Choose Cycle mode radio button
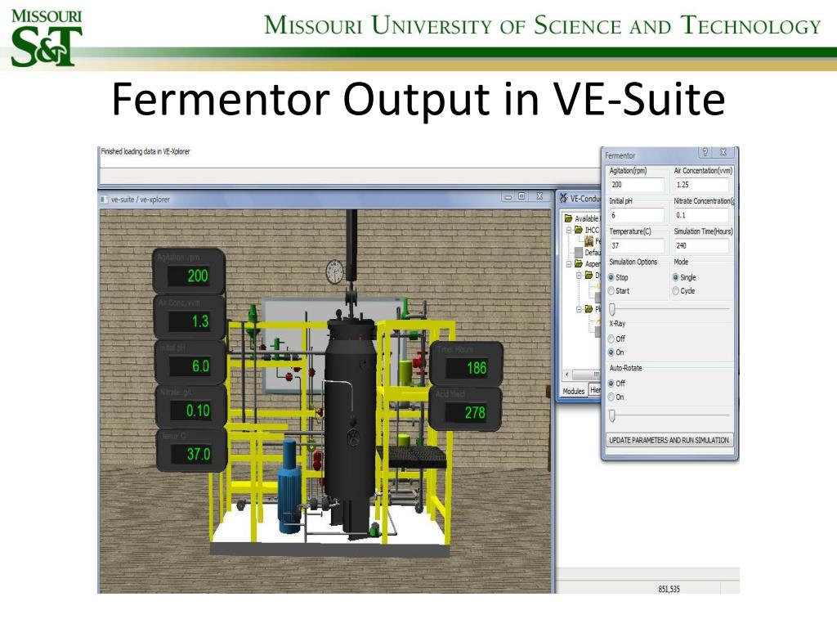 click(x=676, y=291)
